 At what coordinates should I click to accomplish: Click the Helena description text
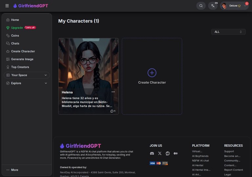tap(87, 102)
